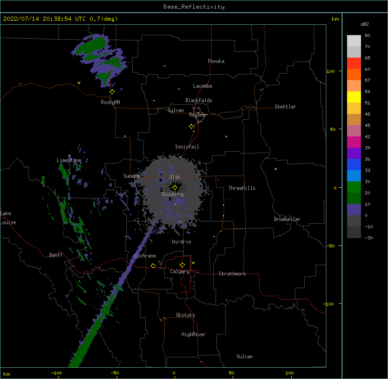This screenshot has width=388, height=379.
Task: Click the RedDeer city label
Action: point(198,115)
